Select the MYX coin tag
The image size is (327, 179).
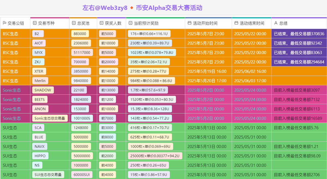tap(38, 53)
